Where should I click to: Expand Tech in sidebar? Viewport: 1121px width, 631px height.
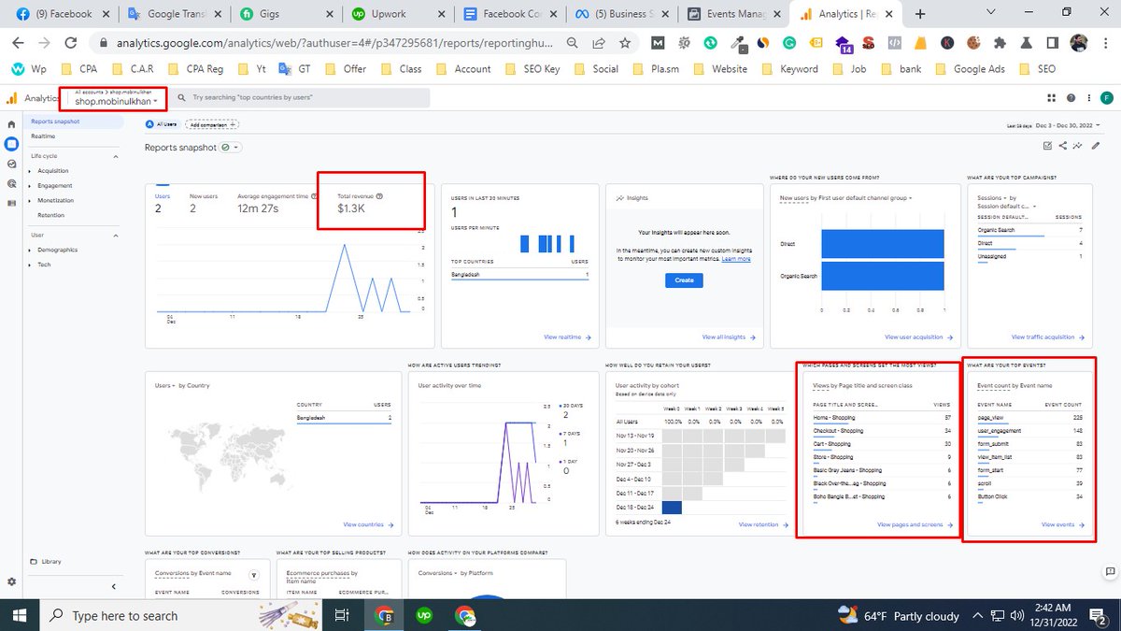tap(31, 265)
